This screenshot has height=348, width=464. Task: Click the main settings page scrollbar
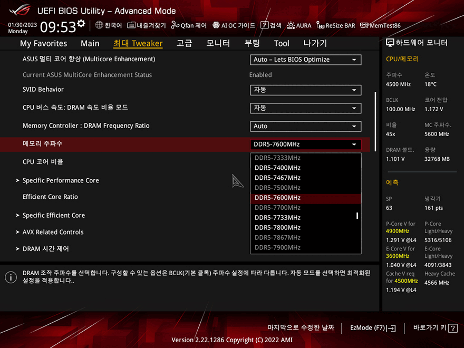(x=375, y=122)
